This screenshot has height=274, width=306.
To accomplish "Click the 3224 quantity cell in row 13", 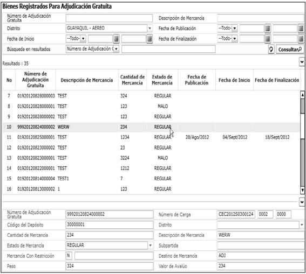I will [125, 158].
